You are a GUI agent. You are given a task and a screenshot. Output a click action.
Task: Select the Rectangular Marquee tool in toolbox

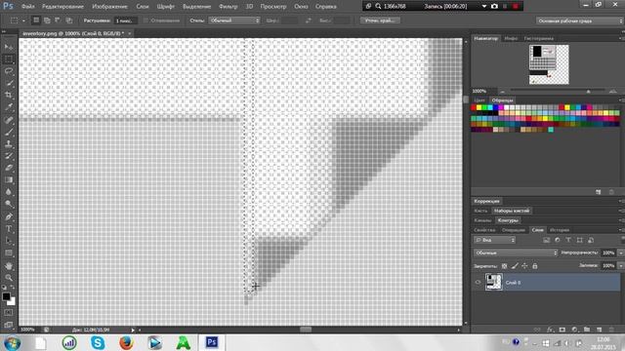[x=9, y=59]
